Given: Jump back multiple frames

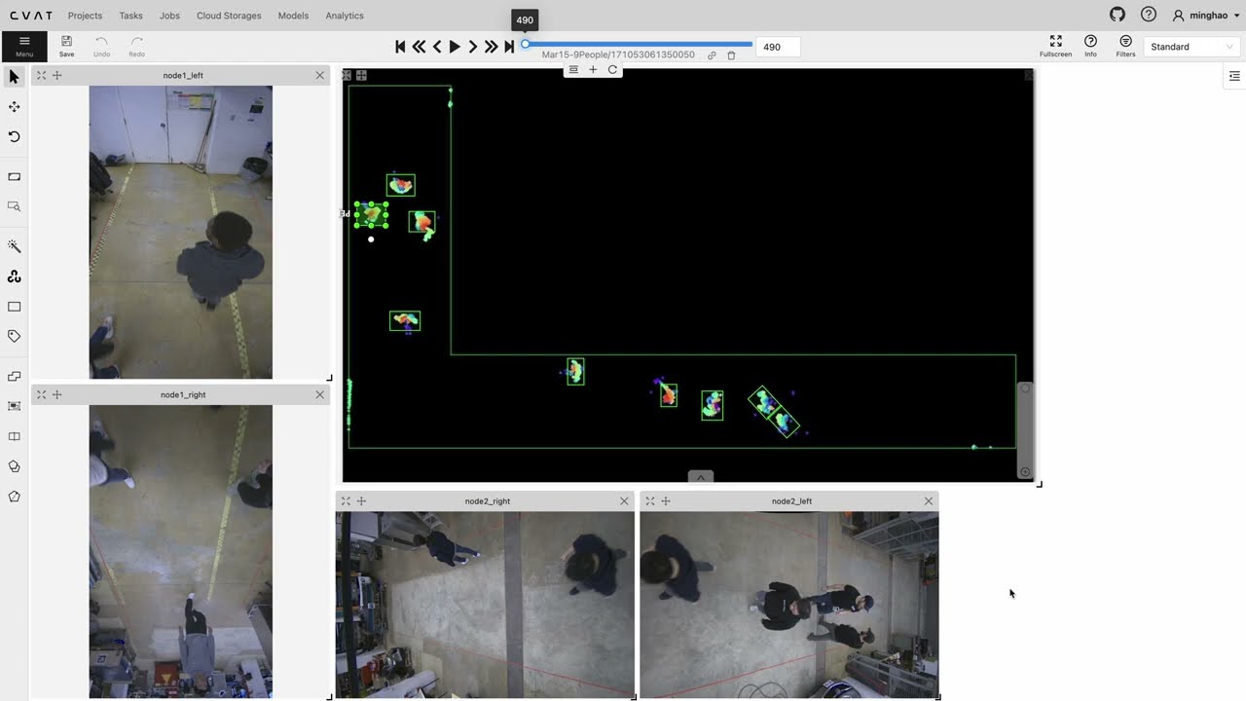Looking at the screenshot, I should (x=419, y=47).
